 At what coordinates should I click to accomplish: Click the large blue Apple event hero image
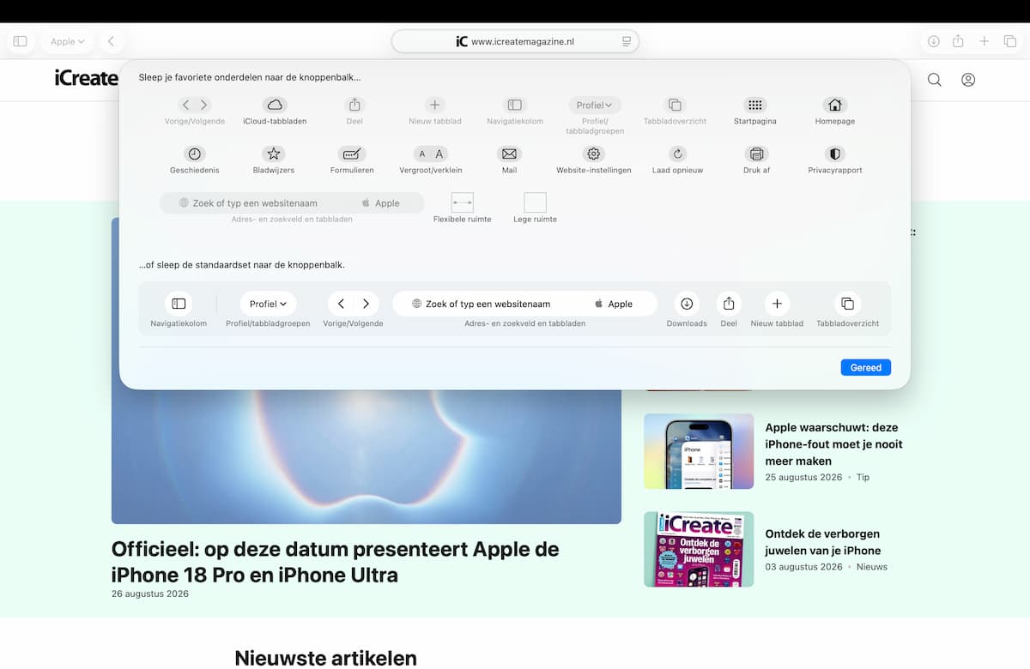click(x=367, y=456)
